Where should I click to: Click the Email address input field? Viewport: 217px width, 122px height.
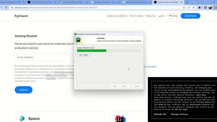tap(44, 57)
